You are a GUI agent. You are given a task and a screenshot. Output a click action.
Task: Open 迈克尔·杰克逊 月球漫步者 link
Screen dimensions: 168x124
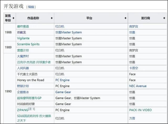tap(34, 62)
